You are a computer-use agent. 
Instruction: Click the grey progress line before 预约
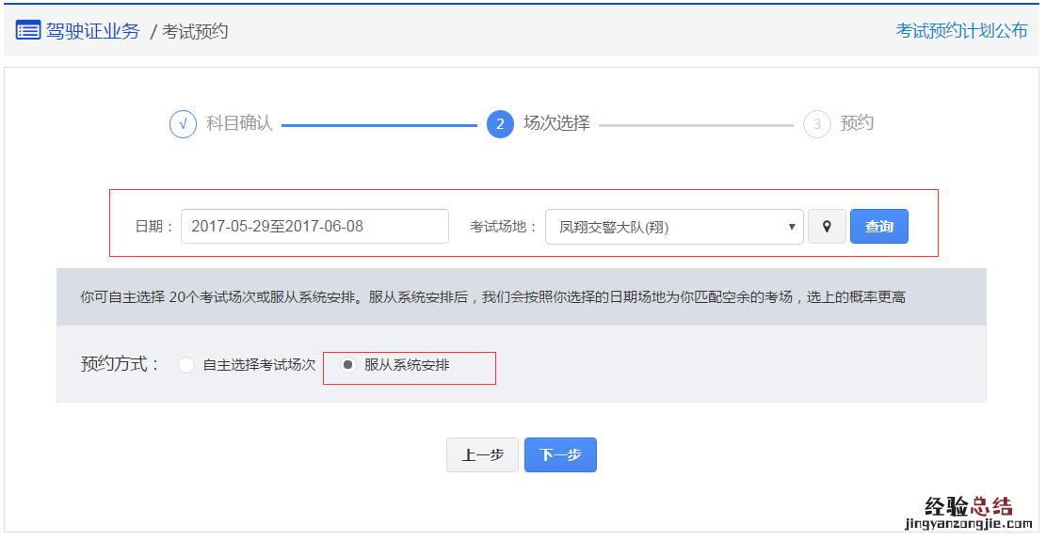(696, 125)
